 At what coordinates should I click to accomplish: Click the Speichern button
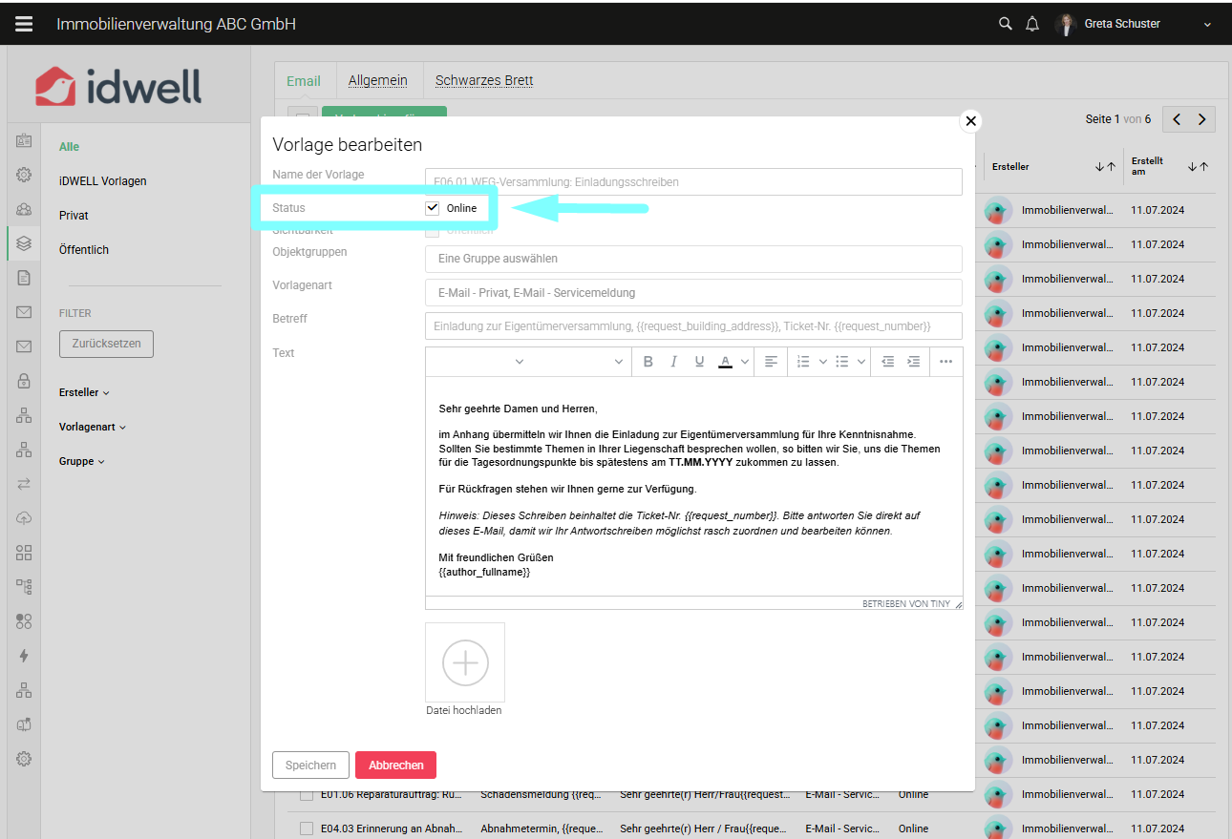point(310,766)
